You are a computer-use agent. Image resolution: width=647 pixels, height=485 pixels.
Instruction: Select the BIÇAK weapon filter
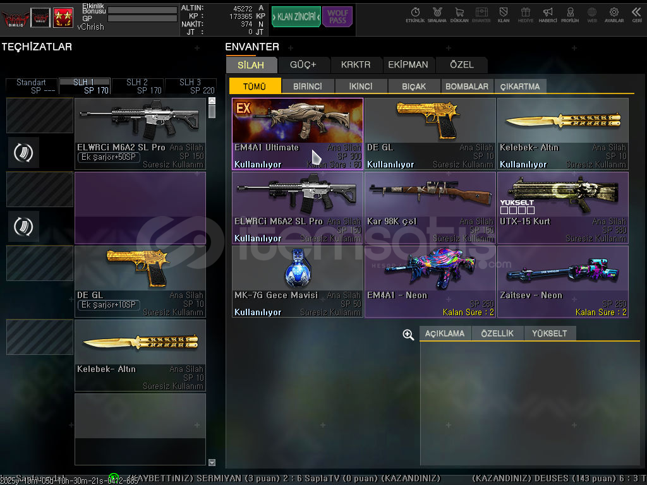tap(414, 86)
